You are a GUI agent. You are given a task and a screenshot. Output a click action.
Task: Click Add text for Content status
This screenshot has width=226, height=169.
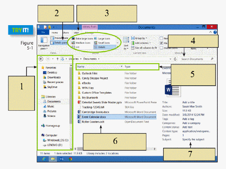187,127
